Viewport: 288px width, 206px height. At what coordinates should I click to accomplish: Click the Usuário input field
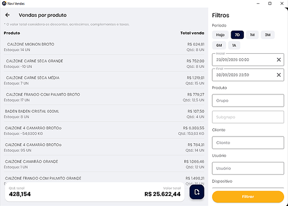point(248,168)
